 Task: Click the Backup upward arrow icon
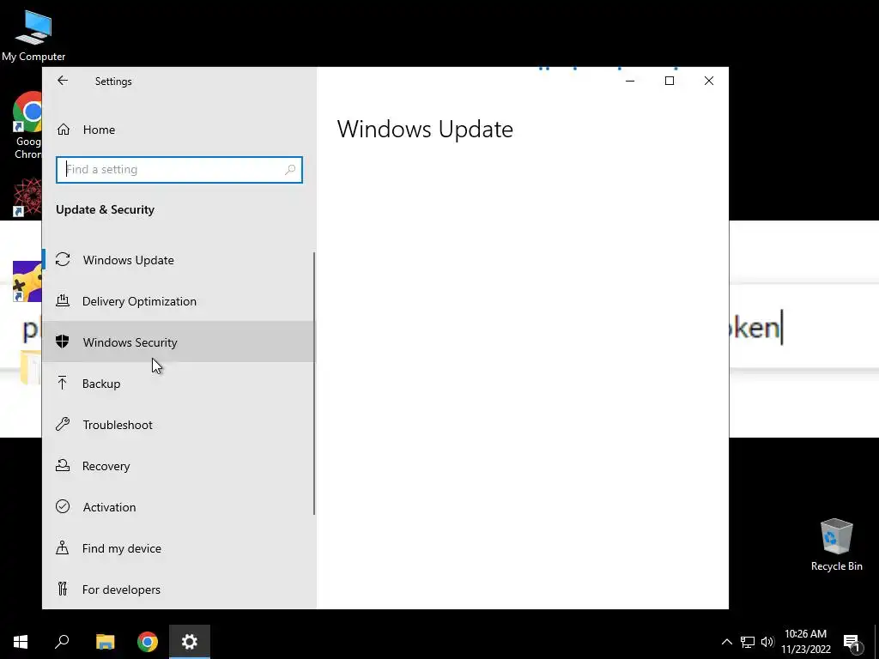(x=62, y=383)
